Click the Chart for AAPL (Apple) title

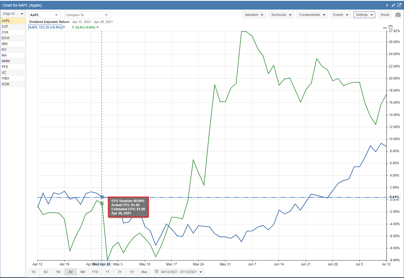click(22, 5)
